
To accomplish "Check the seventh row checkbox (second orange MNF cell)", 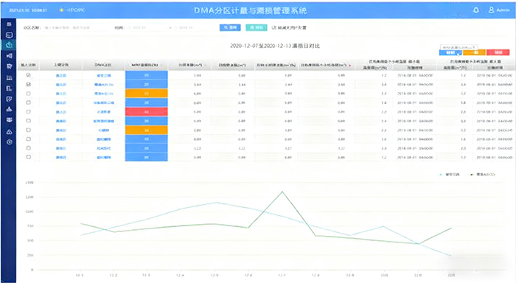I will pyautogui.click(x=29, y=130).
